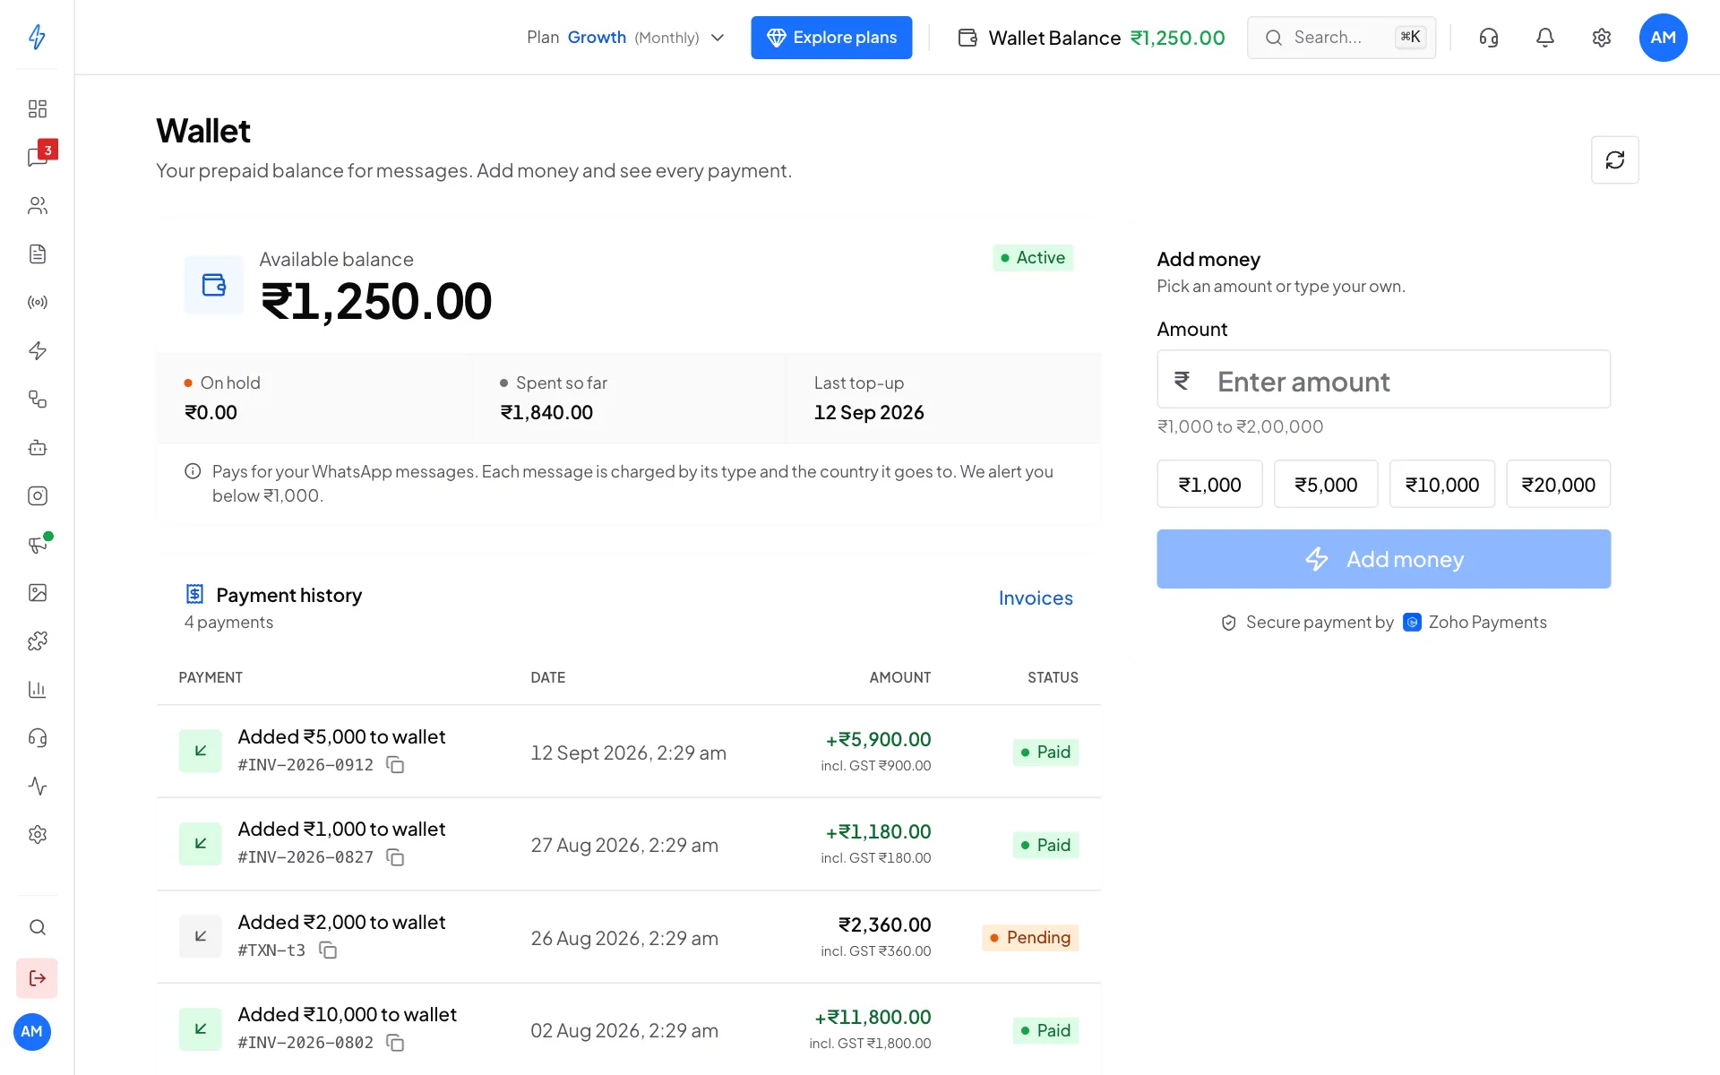Viewport: 1720px width, 1075px height.
Task: Click the Add money button
Action: tap(1383, 559)
